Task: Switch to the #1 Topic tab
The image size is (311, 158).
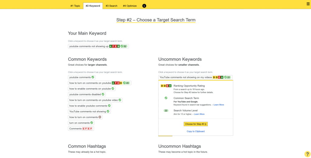Action: 75,6
